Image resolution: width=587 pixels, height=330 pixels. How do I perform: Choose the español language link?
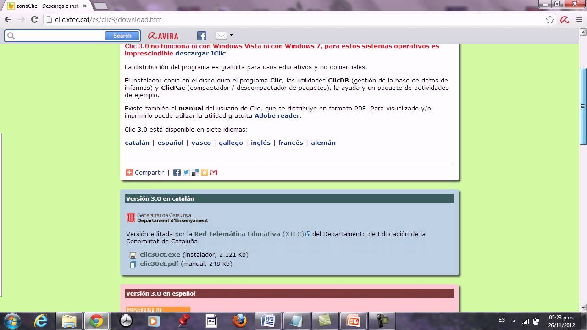[x=170, y=143]
